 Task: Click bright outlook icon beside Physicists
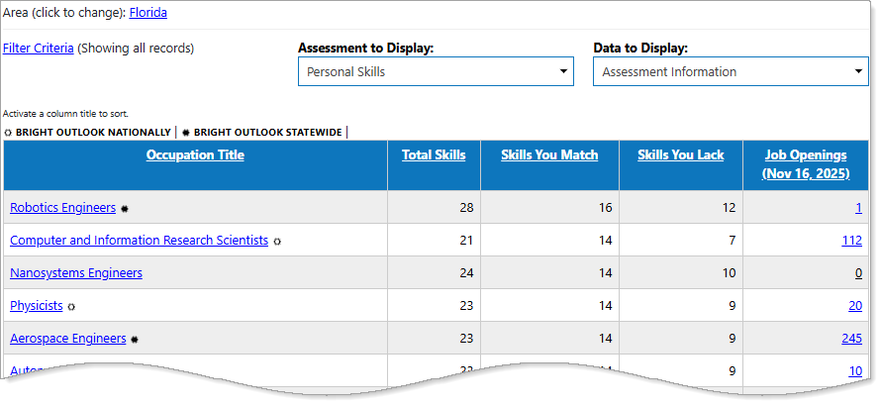tap(71, 307)
